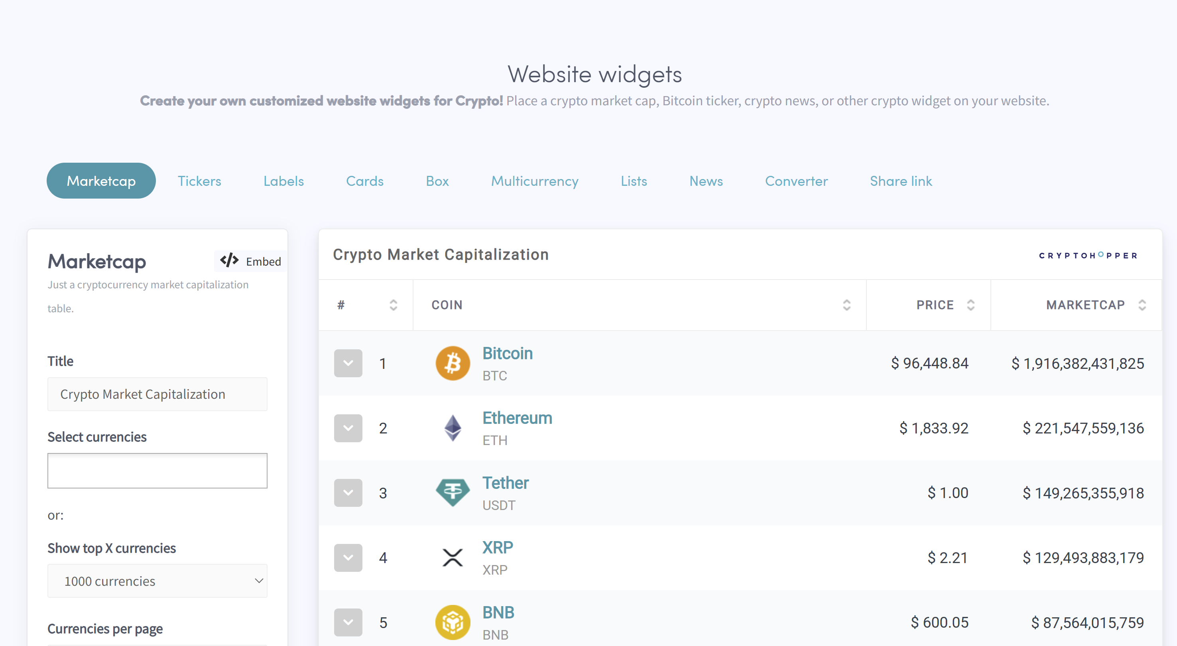Sort table using COIN column arrows
Viewport: 1177px width, 646px height.
coord(846,305)
